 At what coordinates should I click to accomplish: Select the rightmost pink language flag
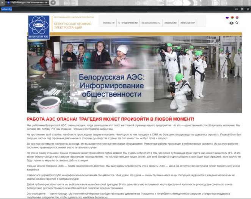tap(237, 18)
